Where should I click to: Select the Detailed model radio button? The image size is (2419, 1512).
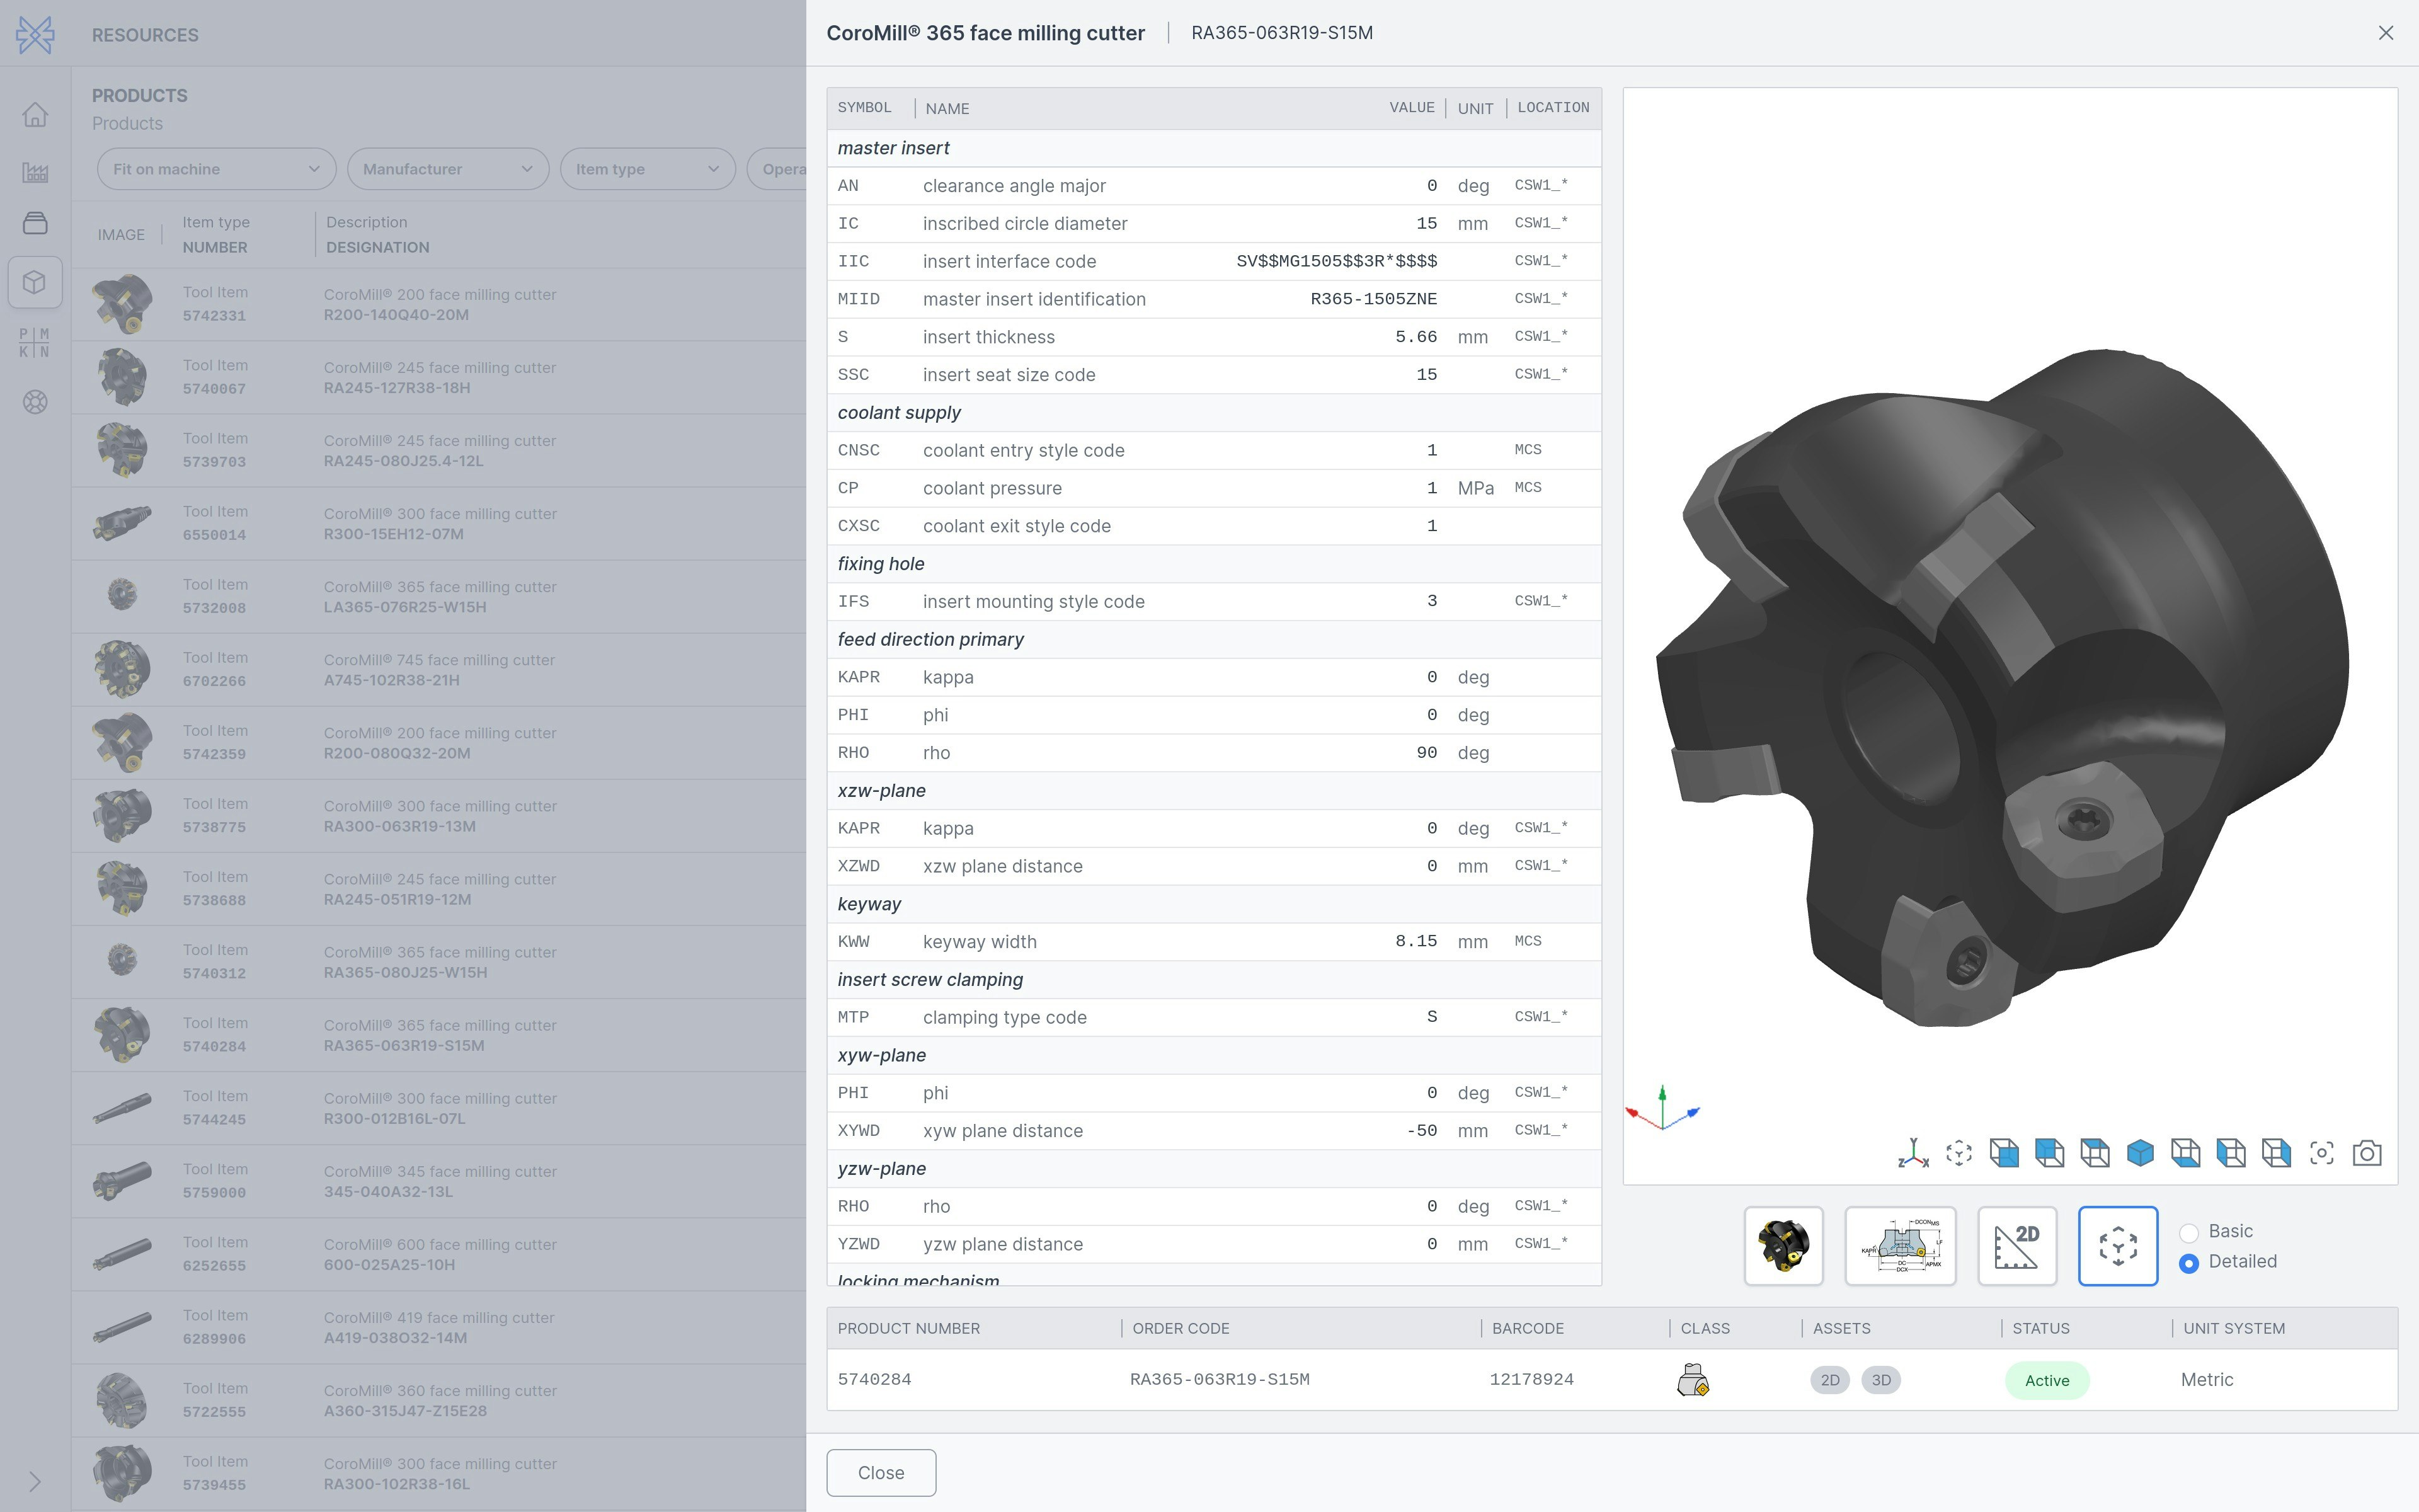pyautogui.click(x=2189, y=1263)
